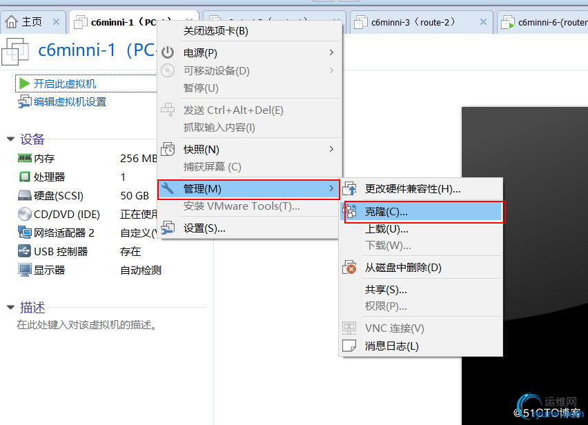Click the VM icon on c6minni-1 tab
The width and height of the screenshot is (588, 425).
point(81,22)
